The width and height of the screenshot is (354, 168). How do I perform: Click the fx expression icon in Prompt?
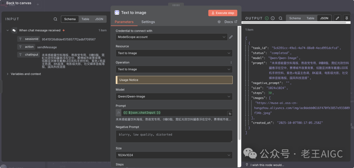(x=119, y=113)
